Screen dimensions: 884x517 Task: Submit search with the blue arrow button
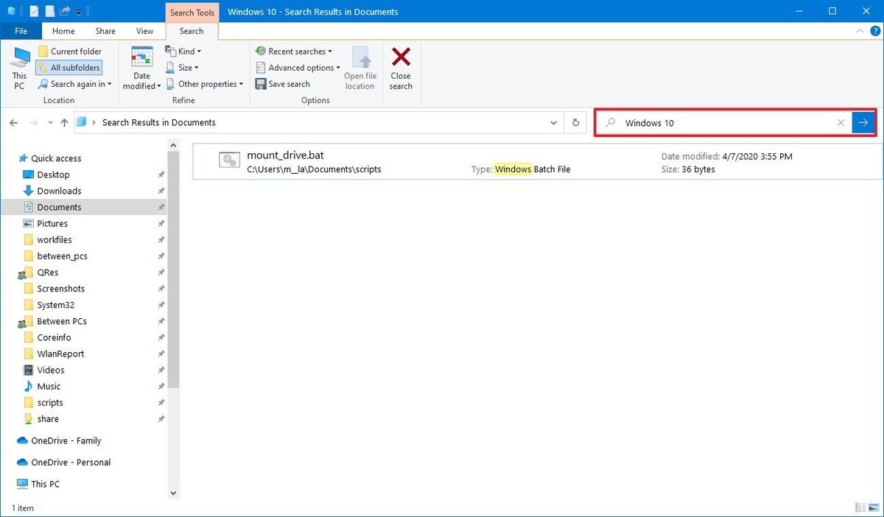[863, 122]
